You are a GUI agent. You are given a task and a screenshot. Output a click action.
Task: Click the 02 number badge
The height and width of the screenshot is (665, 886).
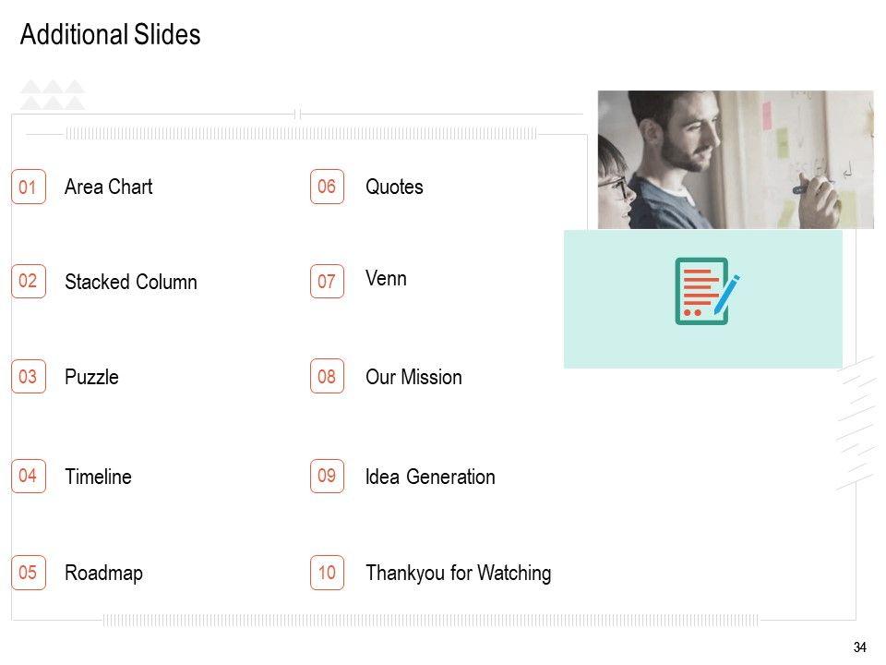(29, 282)
